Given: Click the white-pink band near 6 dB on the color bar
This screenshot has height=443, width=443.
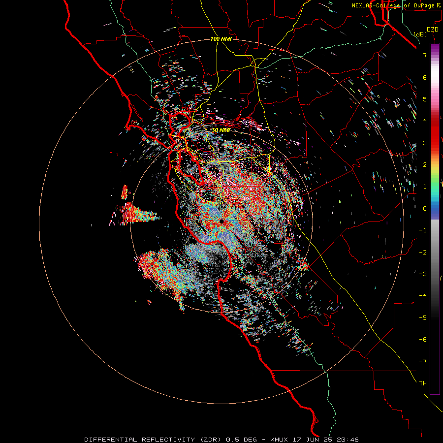Looking at the screenshot, I should pyautogui.click(x=435, y=76).
